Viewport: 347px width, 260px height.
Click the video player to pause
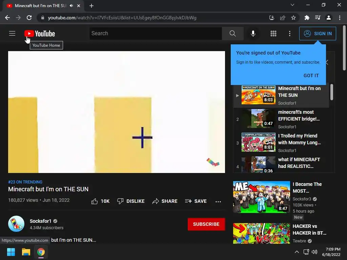pyautogui.click(x=117, y=112)
